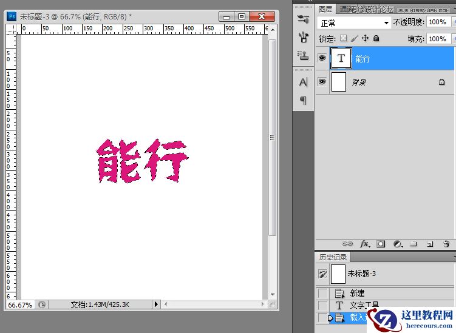Minimize the 未标题-3 document window
Viewport: 456px width, 333px height.
tap(226, 17)
